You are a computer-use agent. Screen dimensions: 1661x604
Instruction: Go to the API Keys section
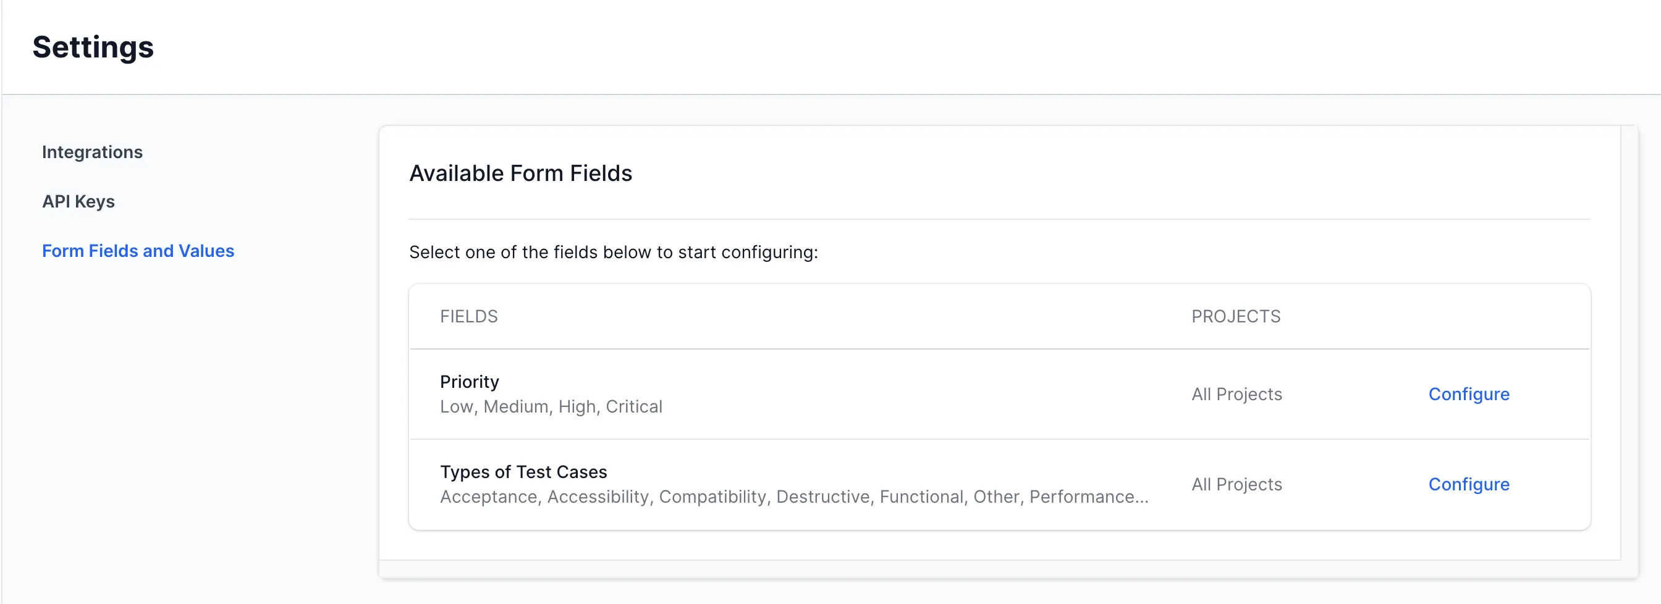pyautogui.click(x=78, y=202)
